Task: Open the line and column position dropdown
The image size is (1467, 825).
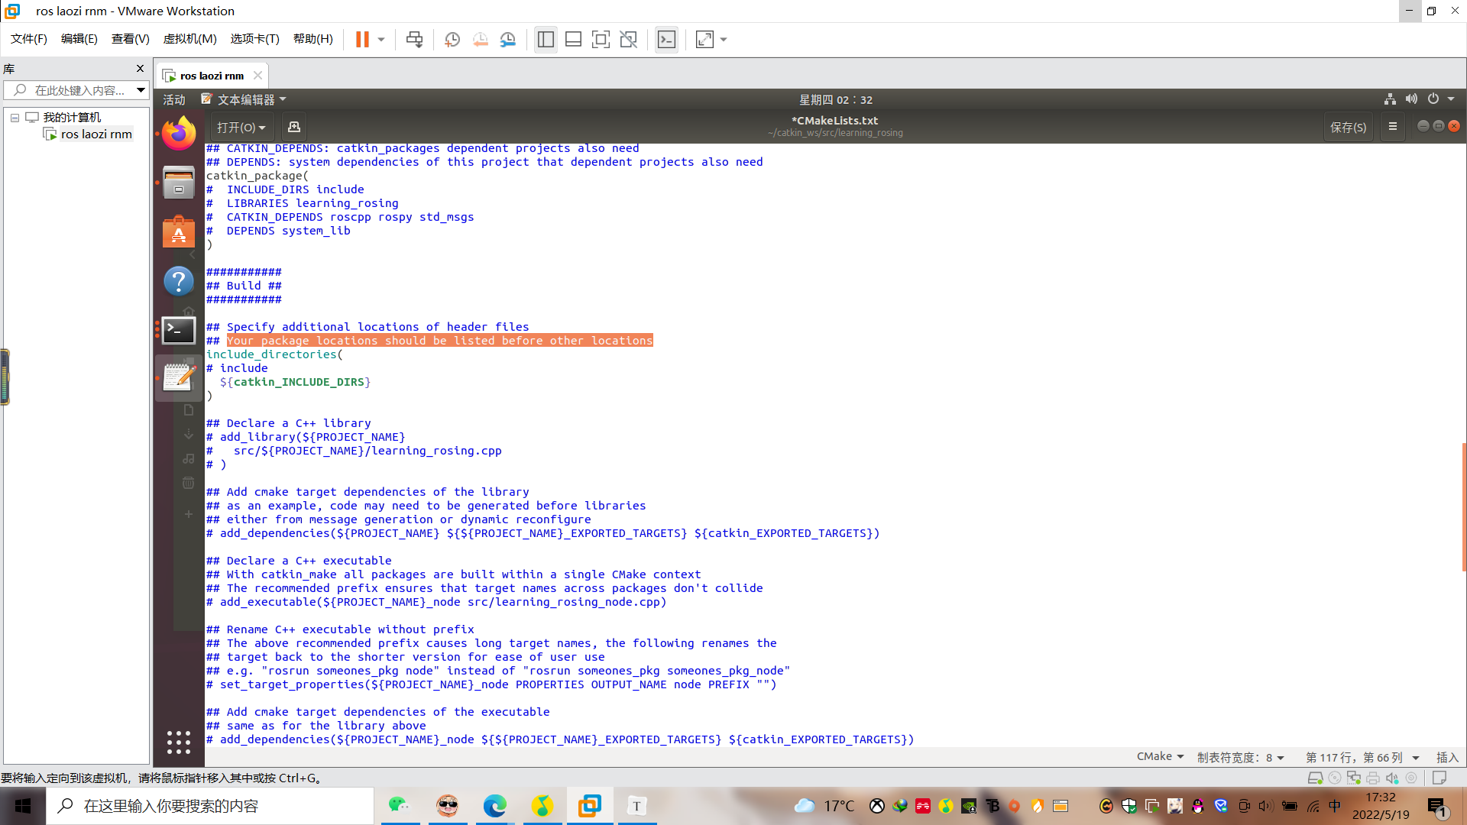Action: pos(1362,757)
